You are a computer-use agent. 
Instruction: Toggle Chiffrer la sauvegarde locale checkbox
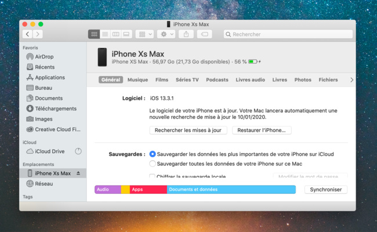point(152,176)
